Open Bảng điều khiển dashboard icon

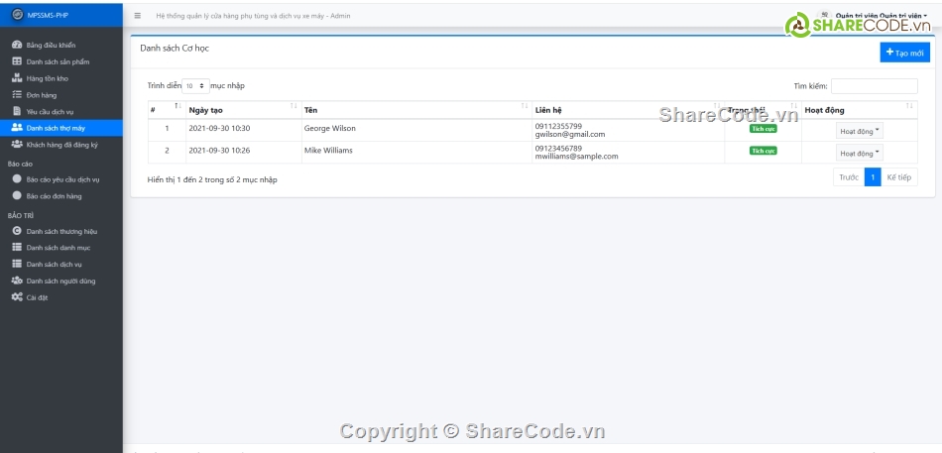(x=17, y=46)
